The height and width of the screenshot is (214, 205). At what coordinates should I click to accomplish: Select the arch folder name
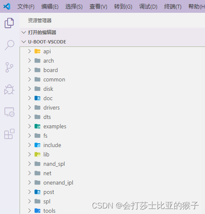[48, 61]
